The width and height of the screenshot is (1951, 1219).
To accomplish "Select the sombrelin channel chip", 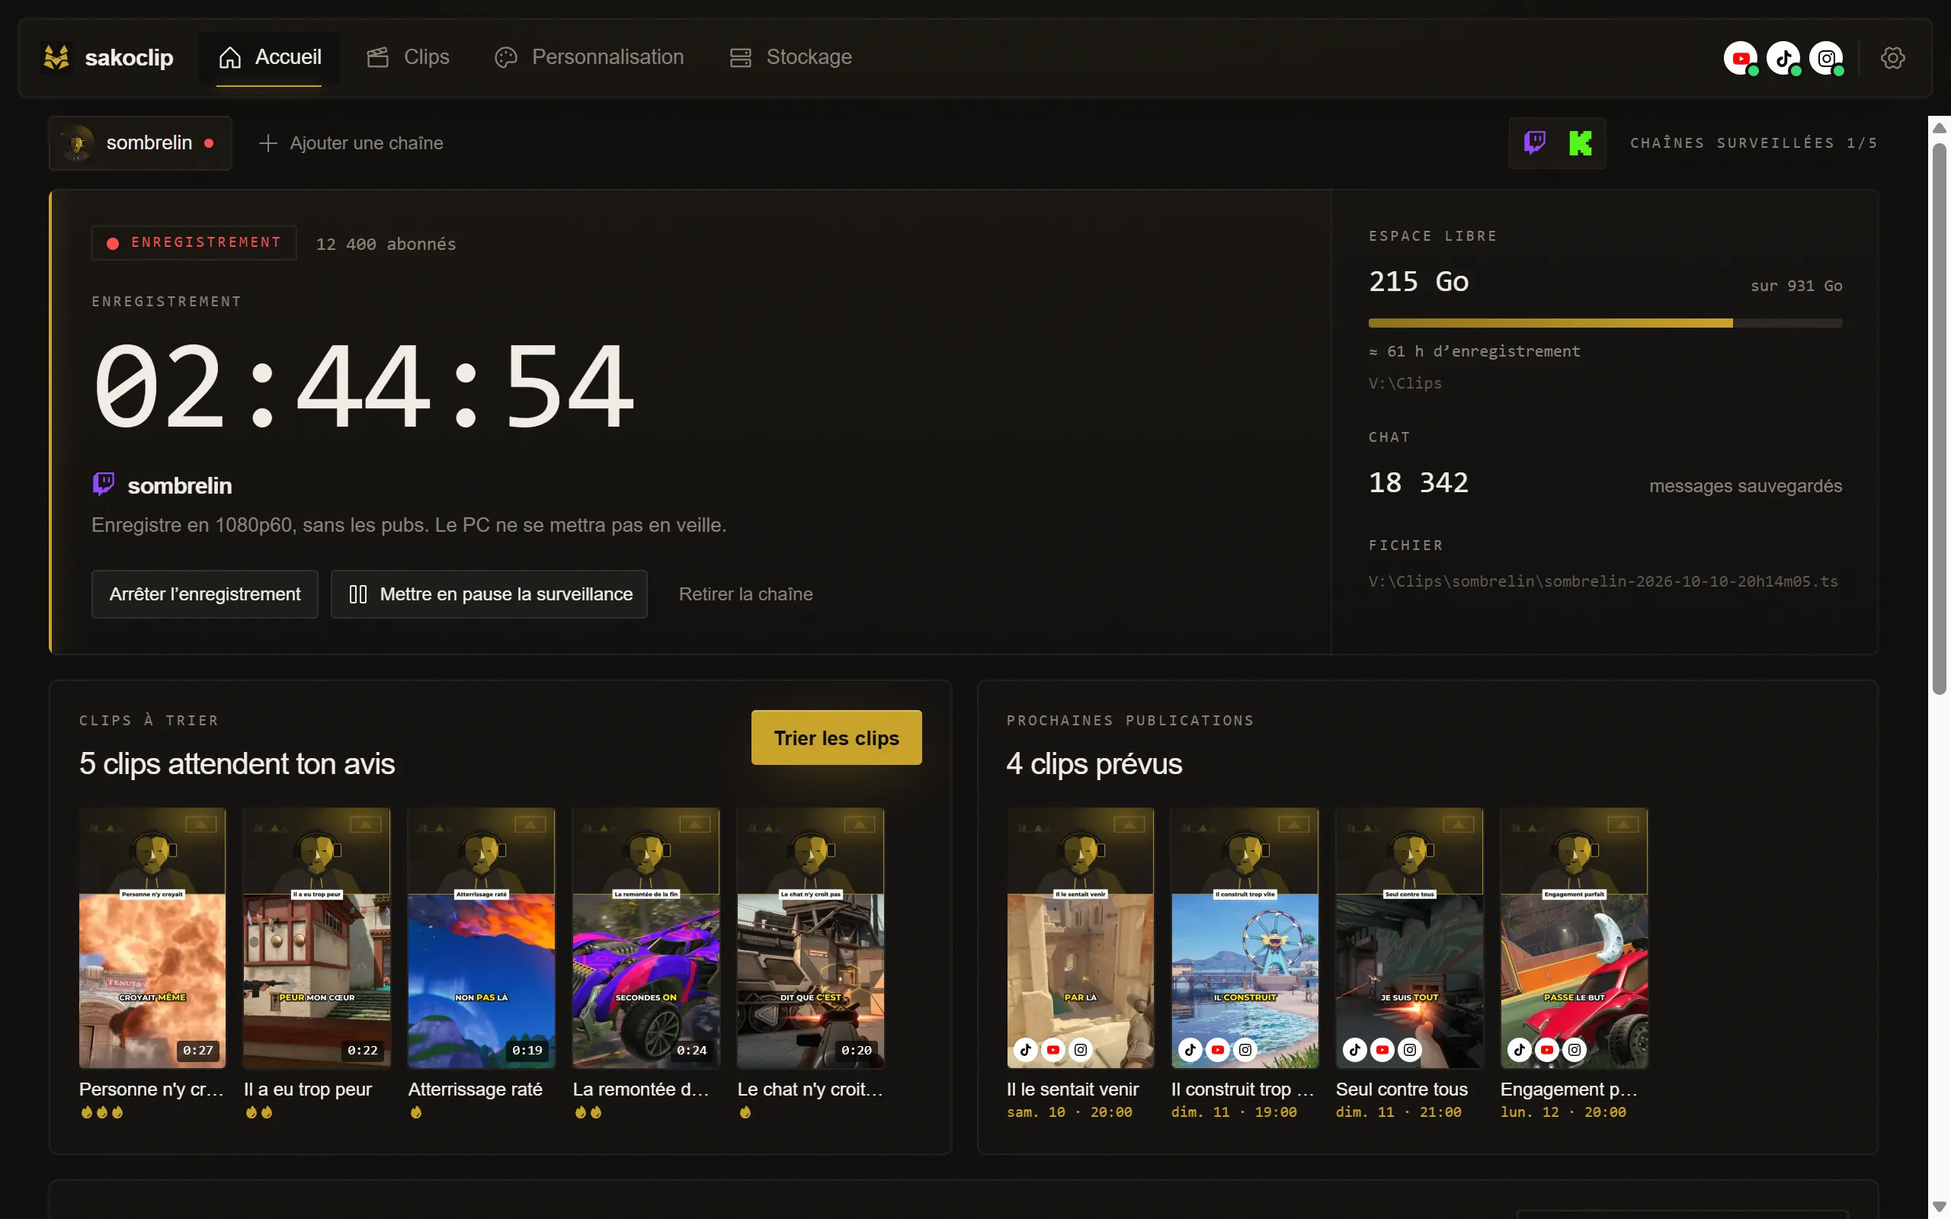I will [140, 142].
